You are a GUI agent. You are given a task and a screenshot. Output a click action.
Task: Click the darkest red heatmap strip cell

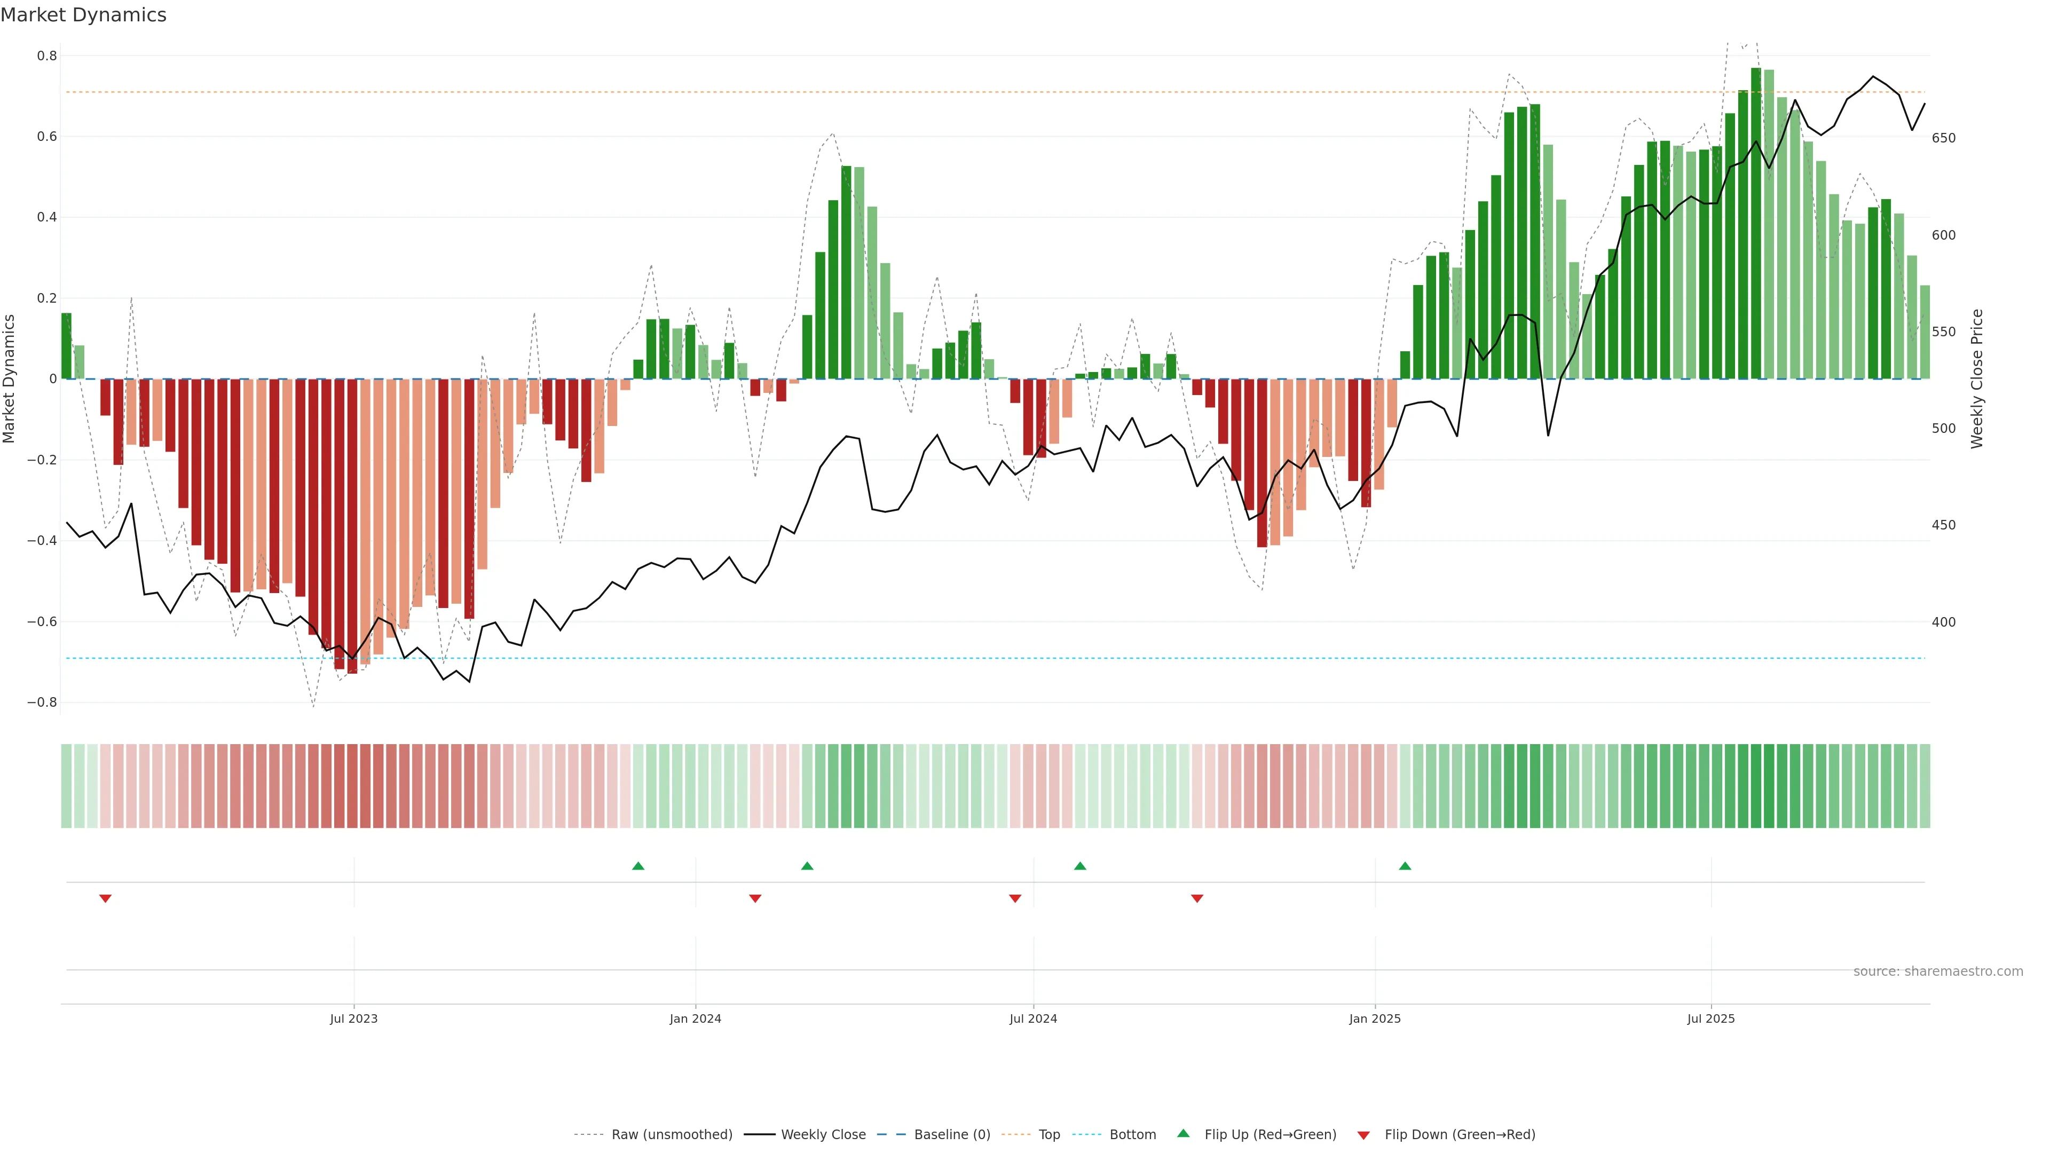(352, 785)
